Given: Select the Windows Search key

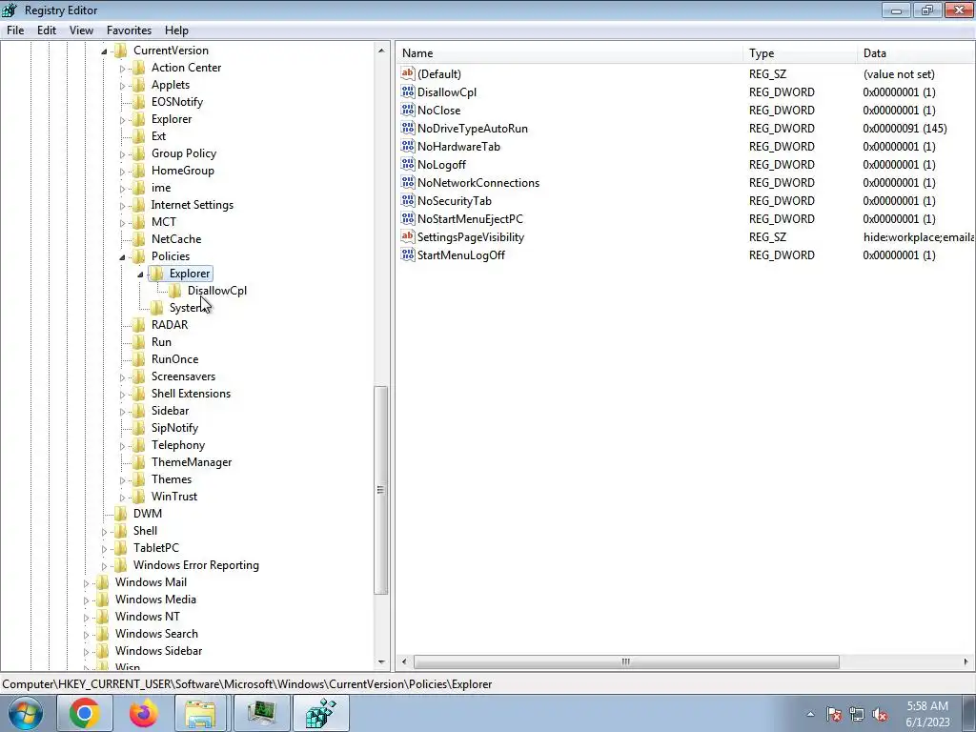Looking at the screenshot, I should coord(156,634).
